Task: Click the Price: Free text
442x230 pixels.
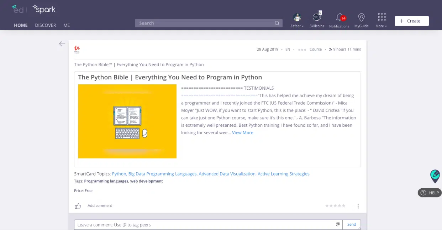Action: click(83, 191)
